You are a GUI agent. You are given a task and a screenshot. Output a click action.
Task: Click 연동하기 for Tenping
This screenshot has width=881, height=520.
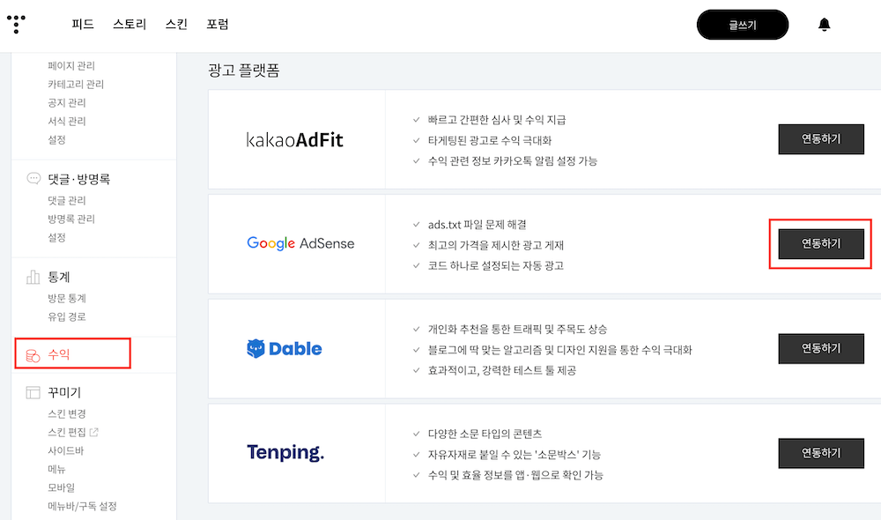click(x=821, y=453)
